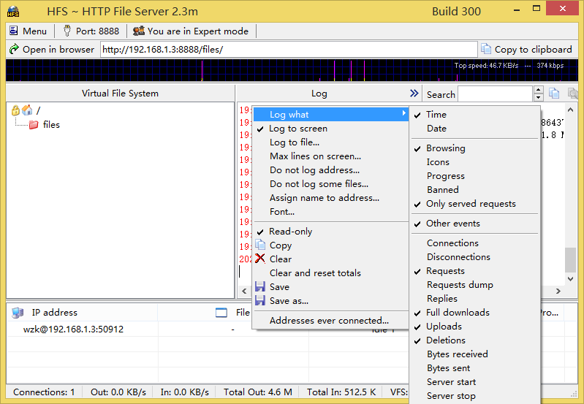
Task: Enable Progress logging option
Action: [475, 176]
